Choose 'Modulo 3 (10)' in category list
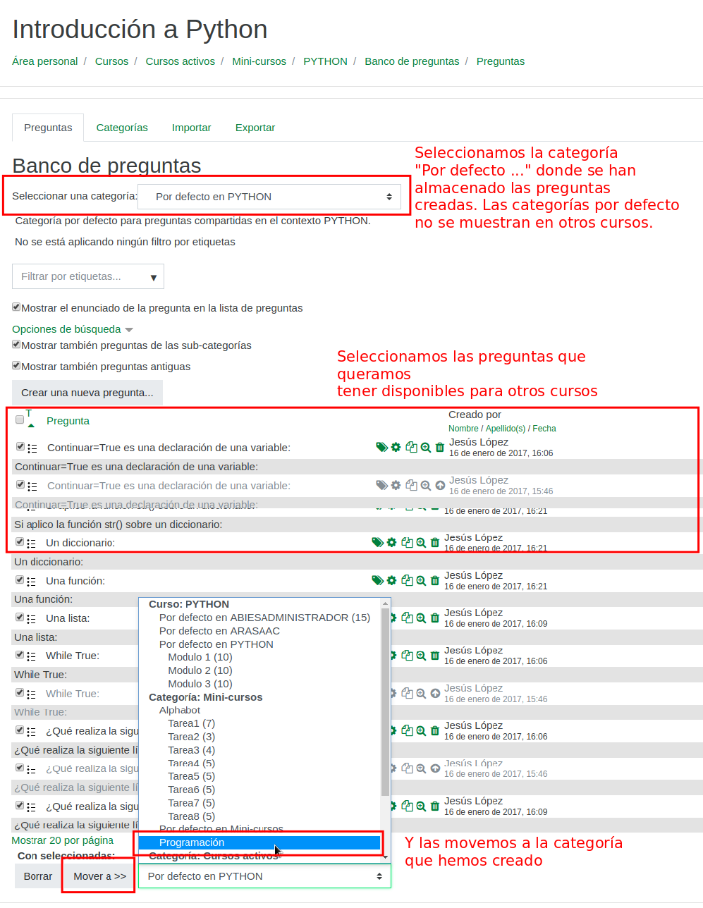Image resolution: width=703 pixels, height=908 pixels. (x=200, y=684)
